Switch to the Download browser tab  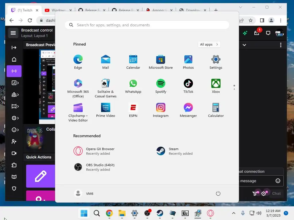tap(193, 10)
